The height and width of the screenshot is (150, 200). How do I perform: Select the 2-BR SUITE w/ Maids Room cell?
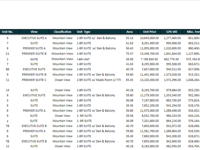pos(99,80)
